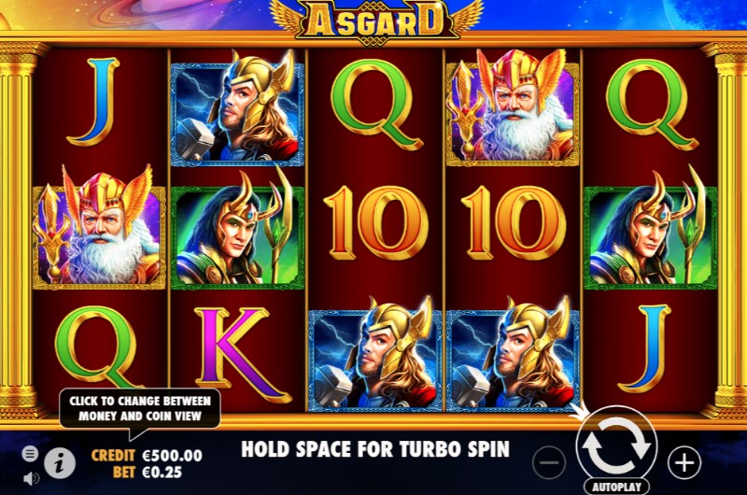This screenshot has height=495, width=747.
Task: Click the blue J at top of reel one
Action: [94, 102]
